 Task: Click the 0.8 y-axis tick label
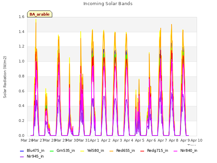(x=21, y=76)
